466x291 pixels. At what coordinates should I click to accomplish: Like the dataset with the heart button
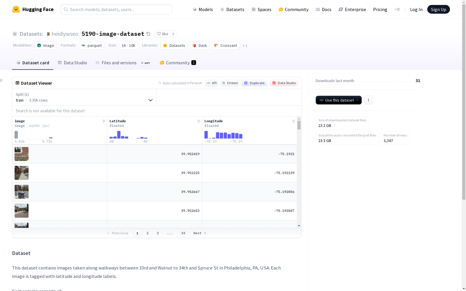163,34
